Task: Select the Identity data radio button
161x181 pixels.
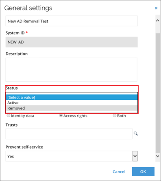Action: click(x=9, y=116)
